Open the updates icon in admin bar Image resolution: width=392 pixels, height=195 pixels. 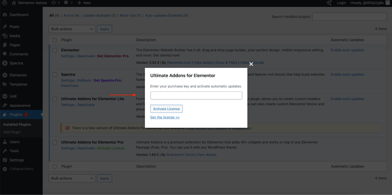pos(54,3)
